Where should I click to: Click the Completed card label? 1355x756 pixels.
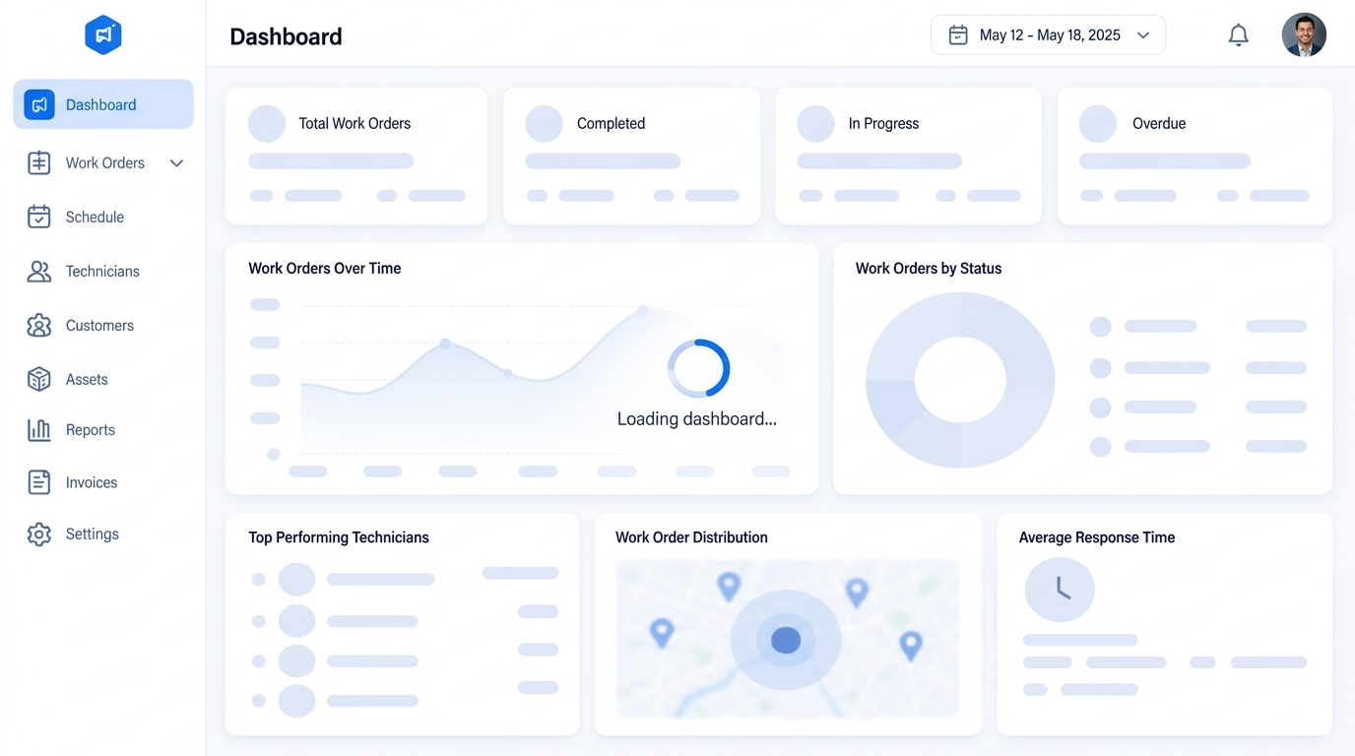[x=611, y=124]
